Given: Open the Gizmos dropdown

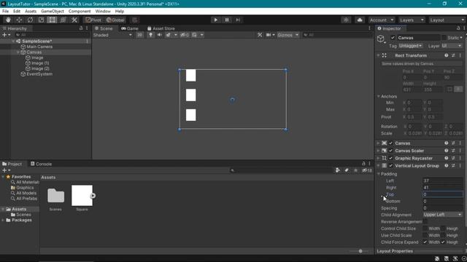Looking at the screenshot, I should click(287, 35).
